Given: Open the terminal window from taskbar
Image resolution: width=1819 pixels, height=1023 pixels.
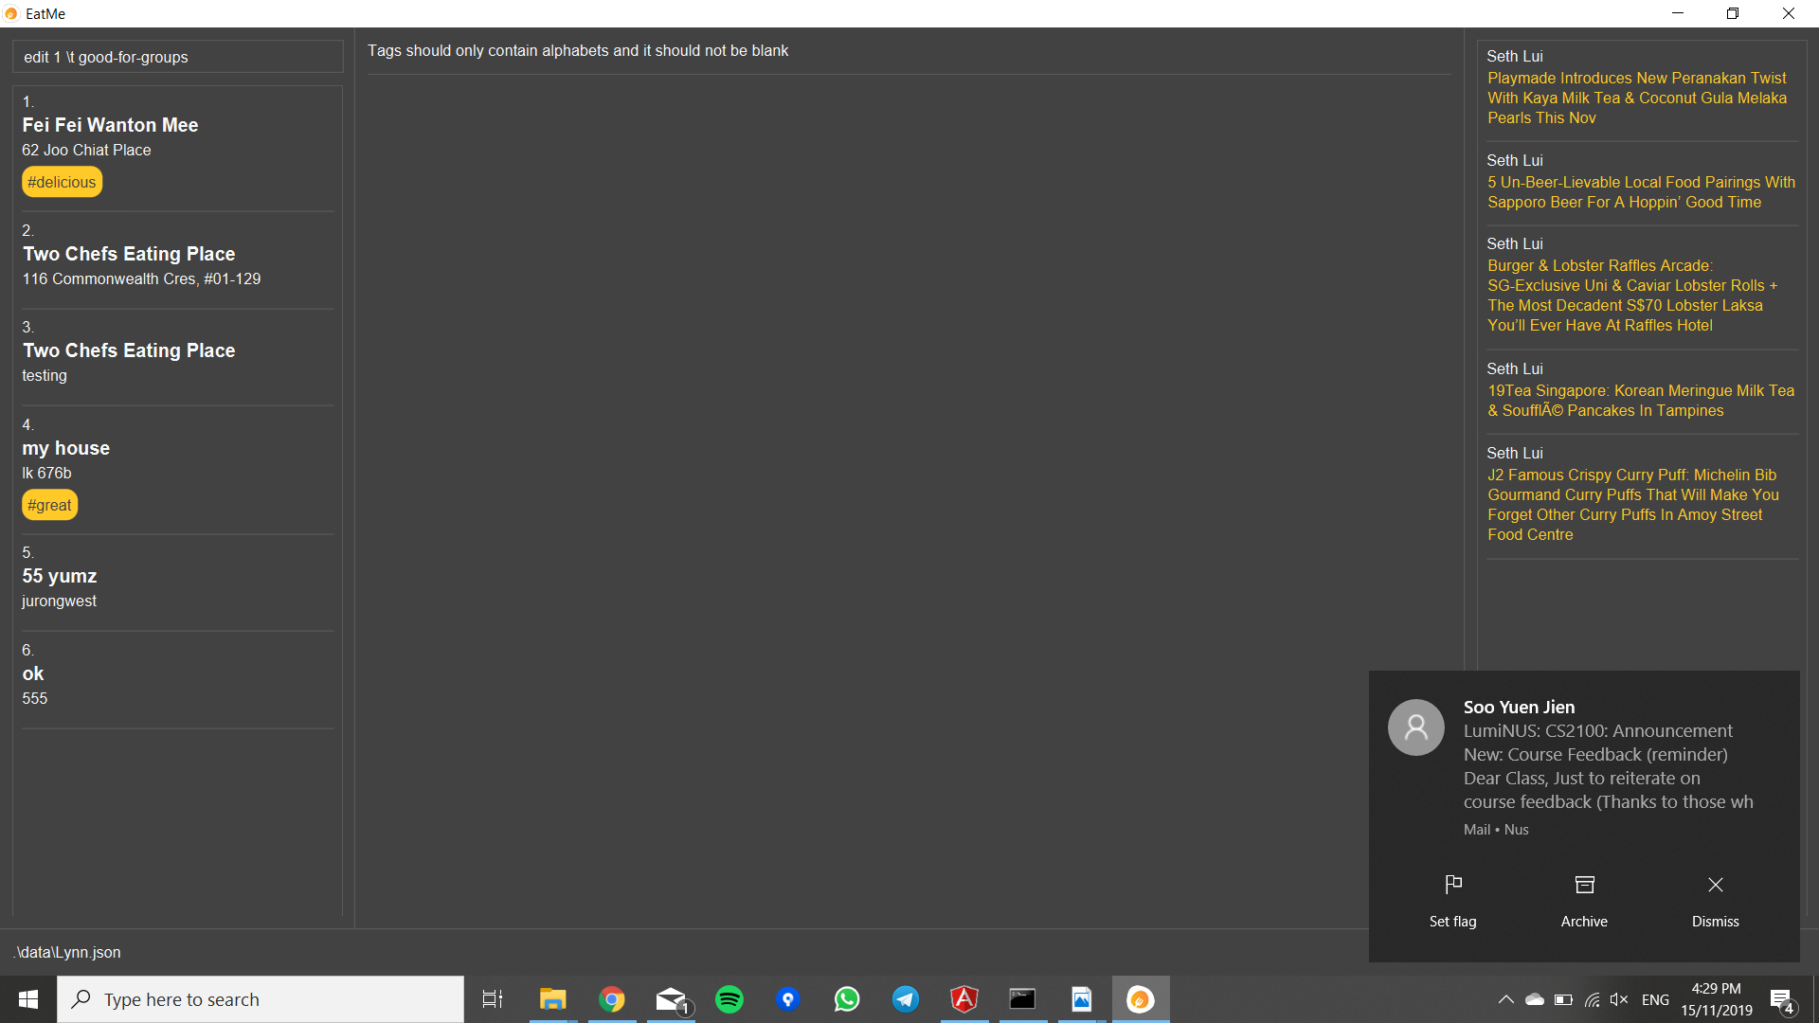Looking at the screenshot, I should [x=1023, y=999].
